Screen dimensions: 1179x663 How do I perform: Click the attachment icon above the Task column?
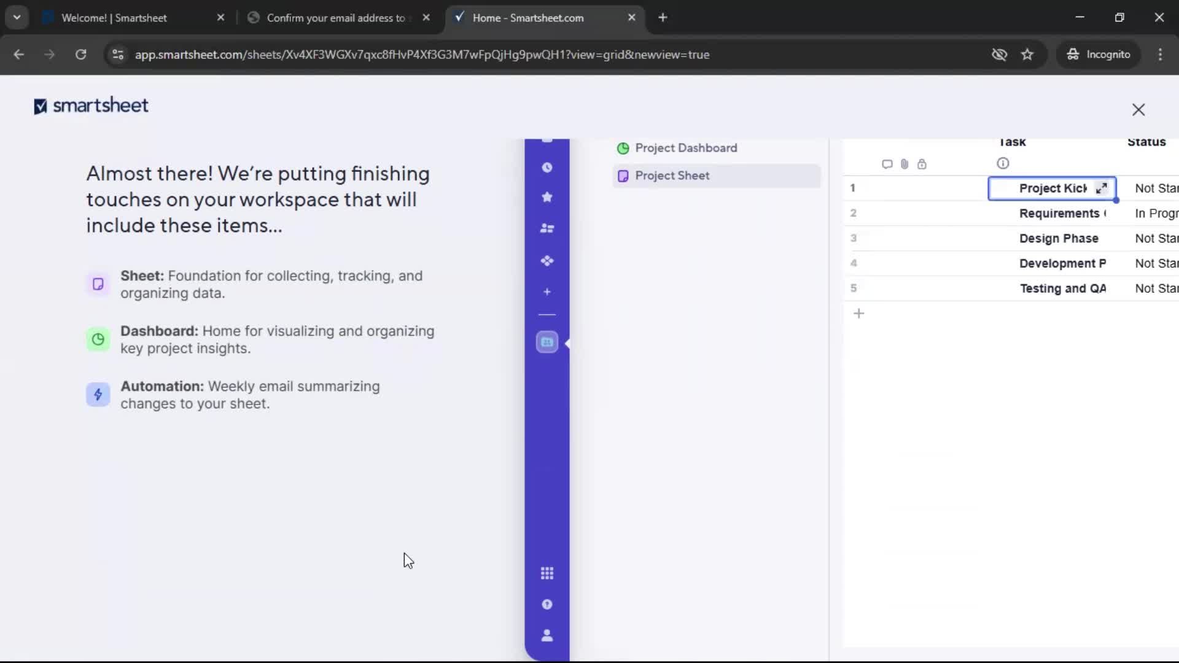(x=904, y=164)
